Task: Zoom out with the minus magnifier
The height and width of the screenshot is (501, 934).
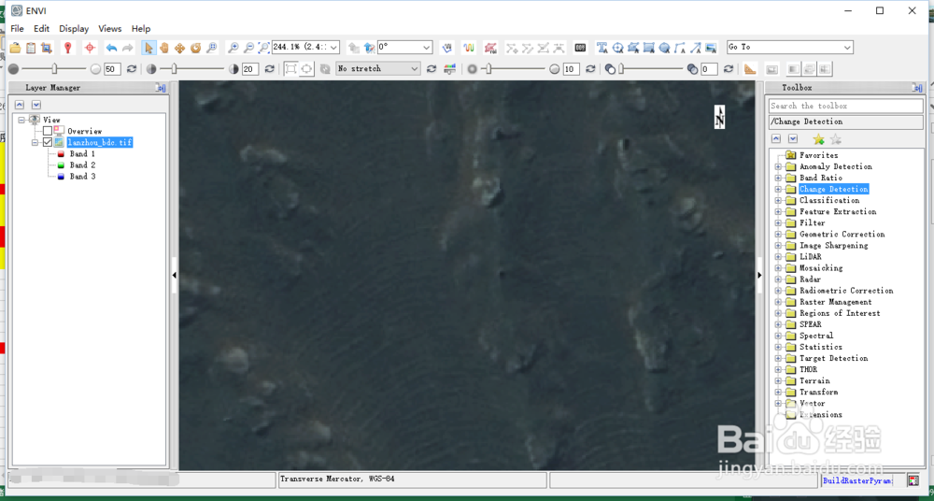Action: coord(249,47)
